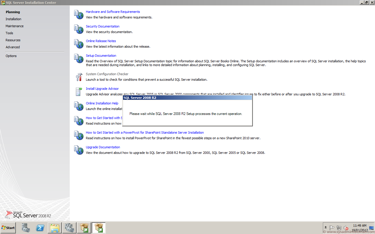
Task: Open Setup Documentation link
Action: pyautogui.click(x=101, y=56)
